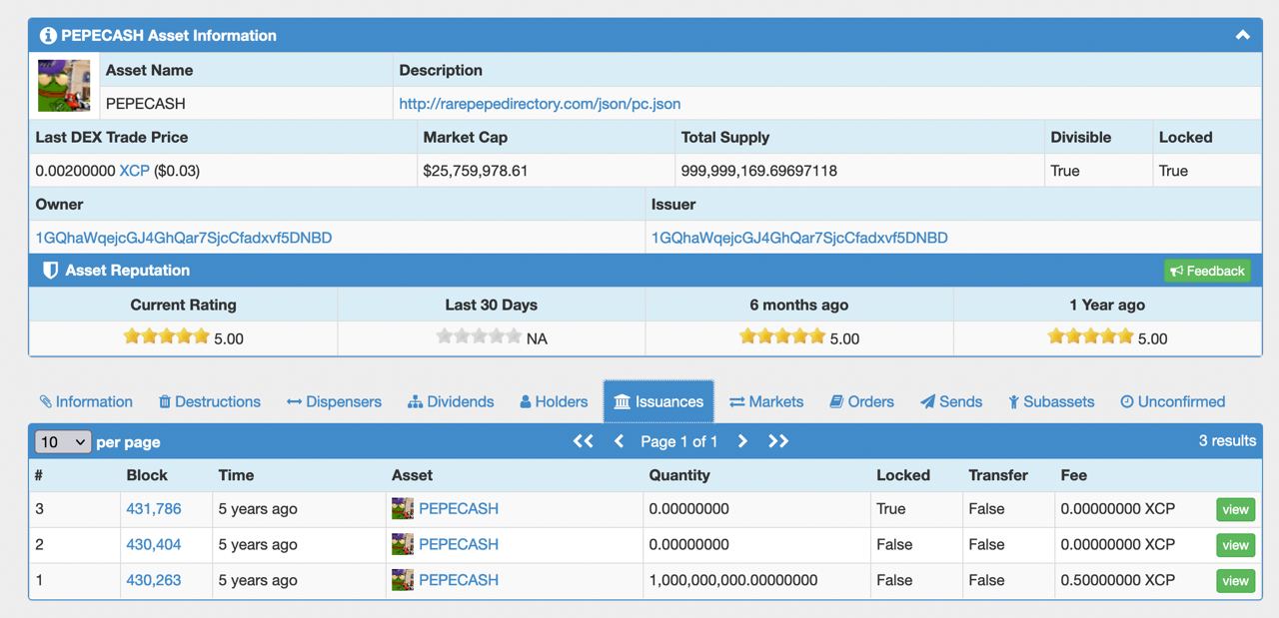Image resolution: width=1279 pixels, height=618 pixels.
Task: Switch to the Dispensers tab
Action: (x=334, y=401)
